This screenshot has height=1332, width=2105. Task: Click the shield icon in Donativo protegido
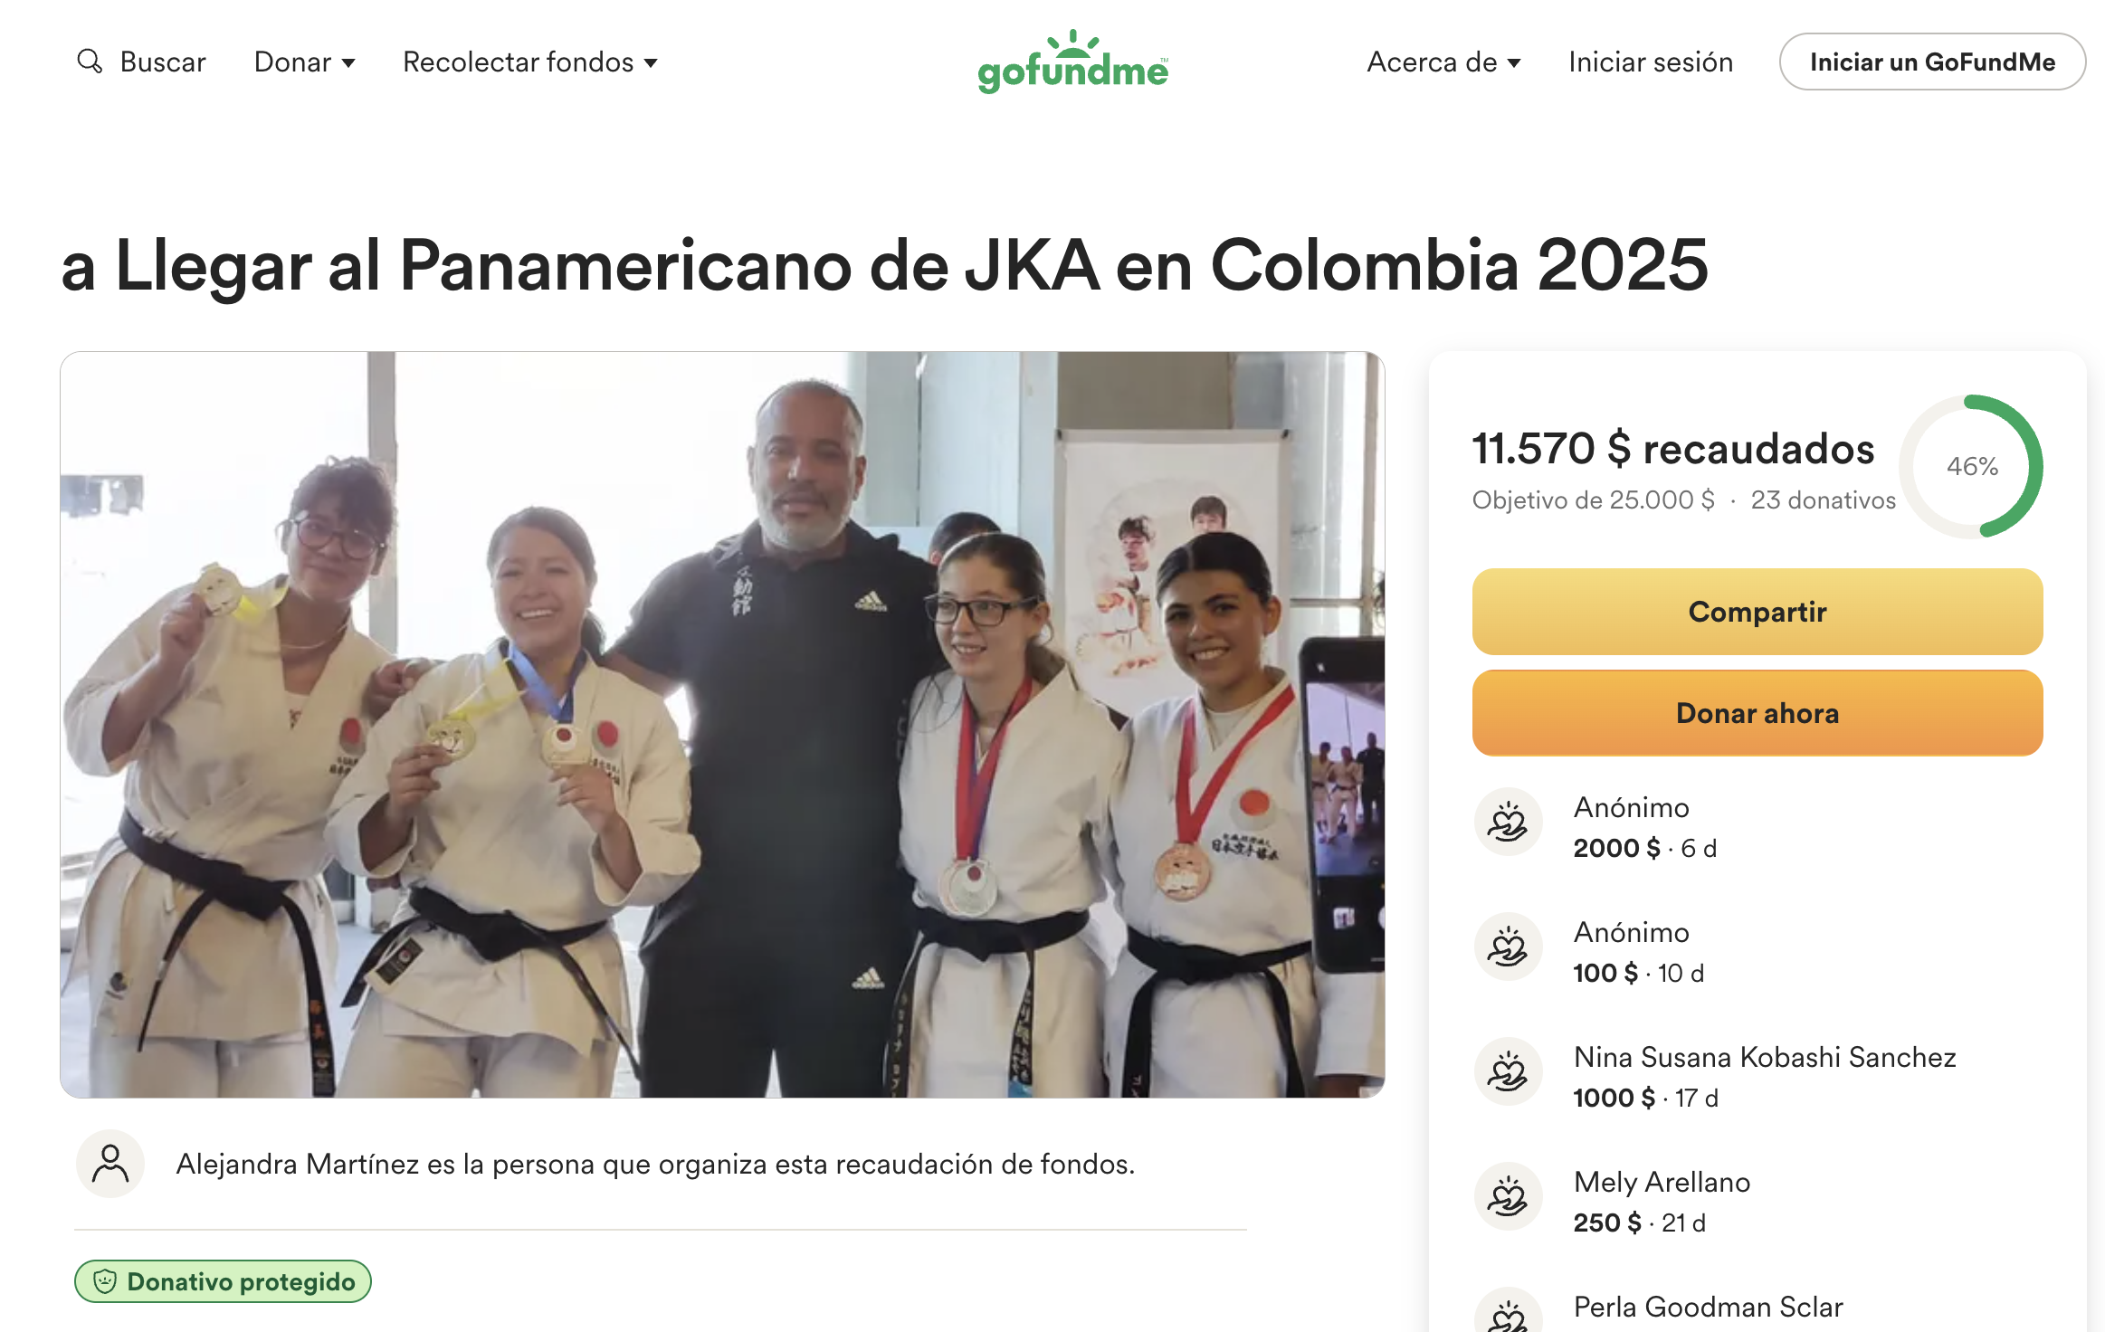(106, 1281)
